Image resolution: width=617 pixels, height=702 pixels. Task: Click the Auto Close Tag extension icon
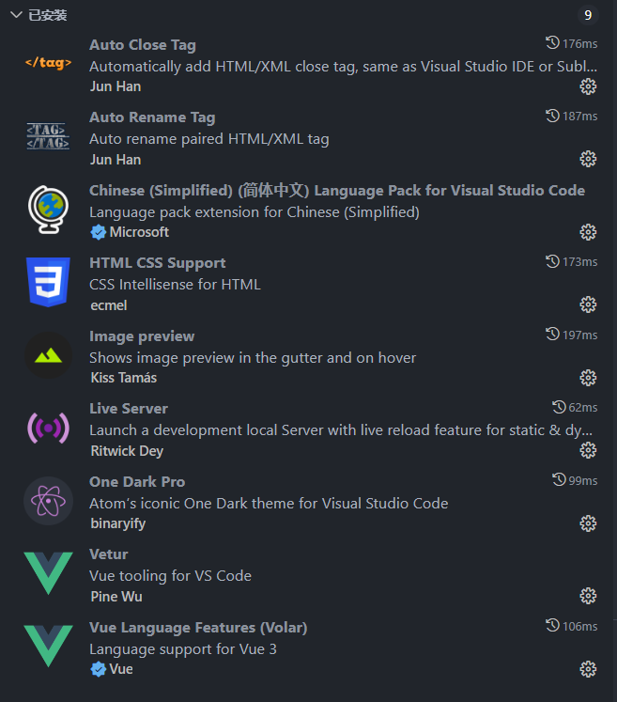48,63
